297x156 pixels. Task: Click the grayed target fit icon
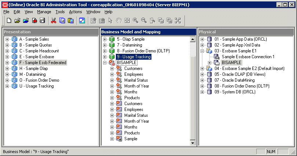click(127, 21)
